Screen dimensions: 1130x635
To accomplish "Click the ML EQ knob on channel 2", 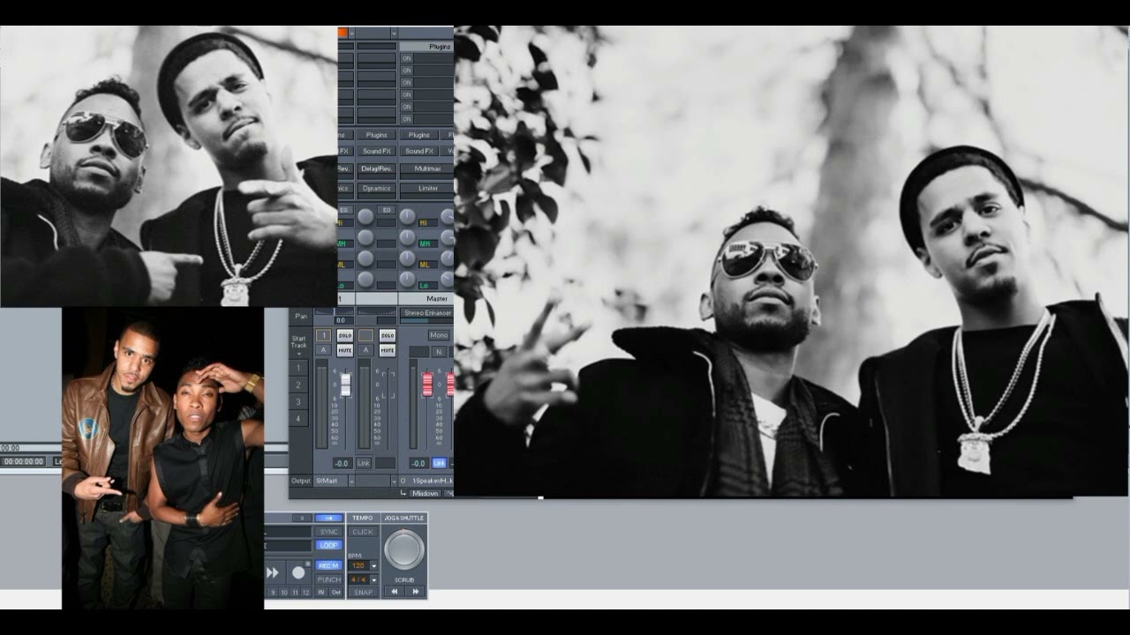I will tap(365, 257).
